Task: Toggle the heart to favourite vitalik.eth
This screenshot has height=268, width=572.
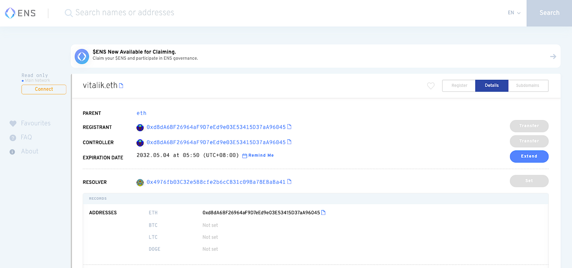Action: coord(431,86)
